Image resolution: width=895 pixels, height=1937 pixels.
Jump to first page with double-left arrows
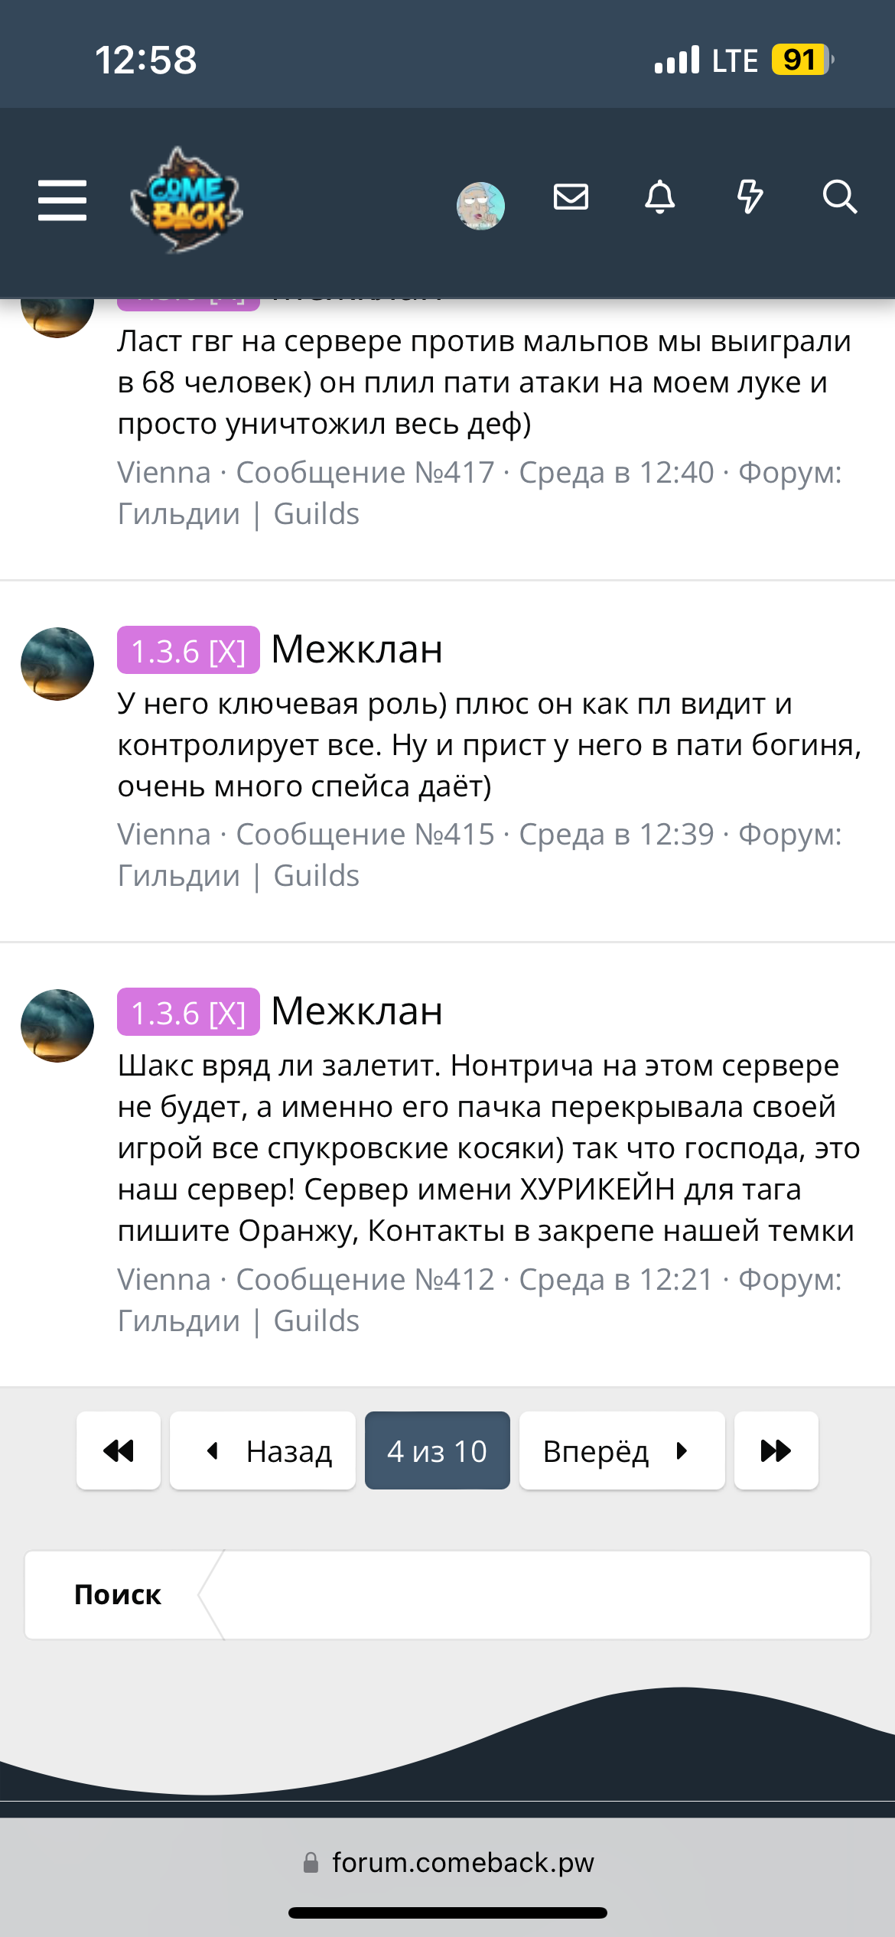pyautogui.click(x=119, y=1450)
